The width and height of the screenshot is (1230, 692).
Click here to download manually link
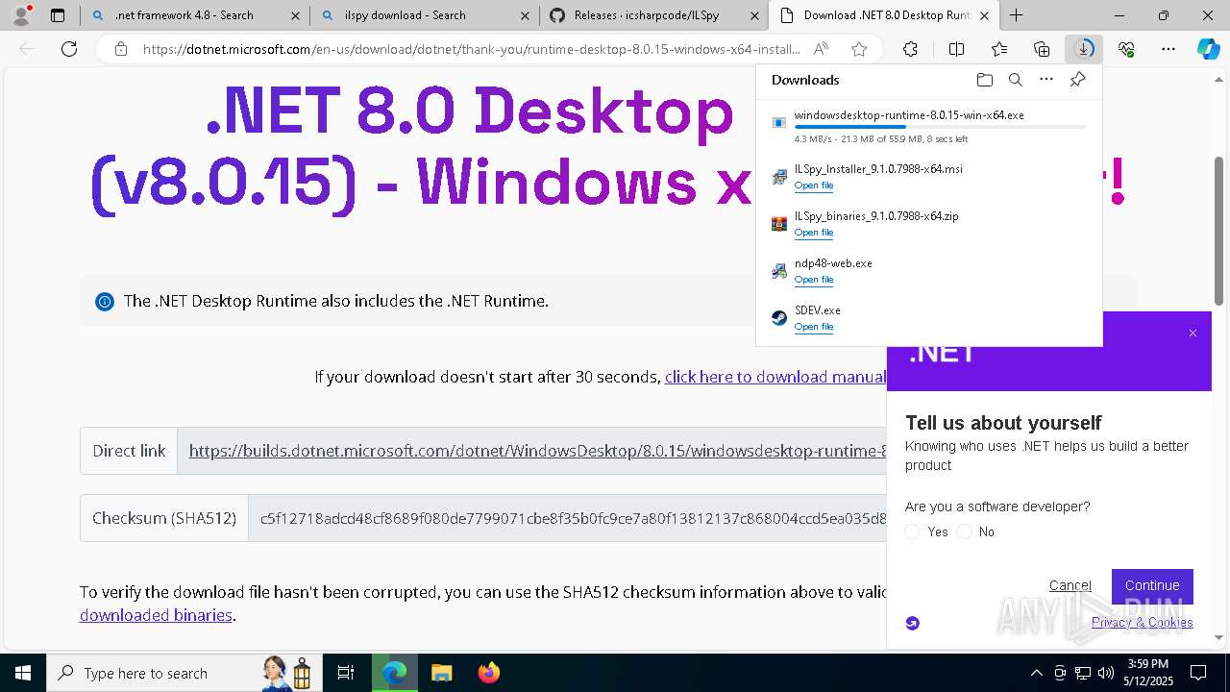pyautogui.click(x=775, y=377)
